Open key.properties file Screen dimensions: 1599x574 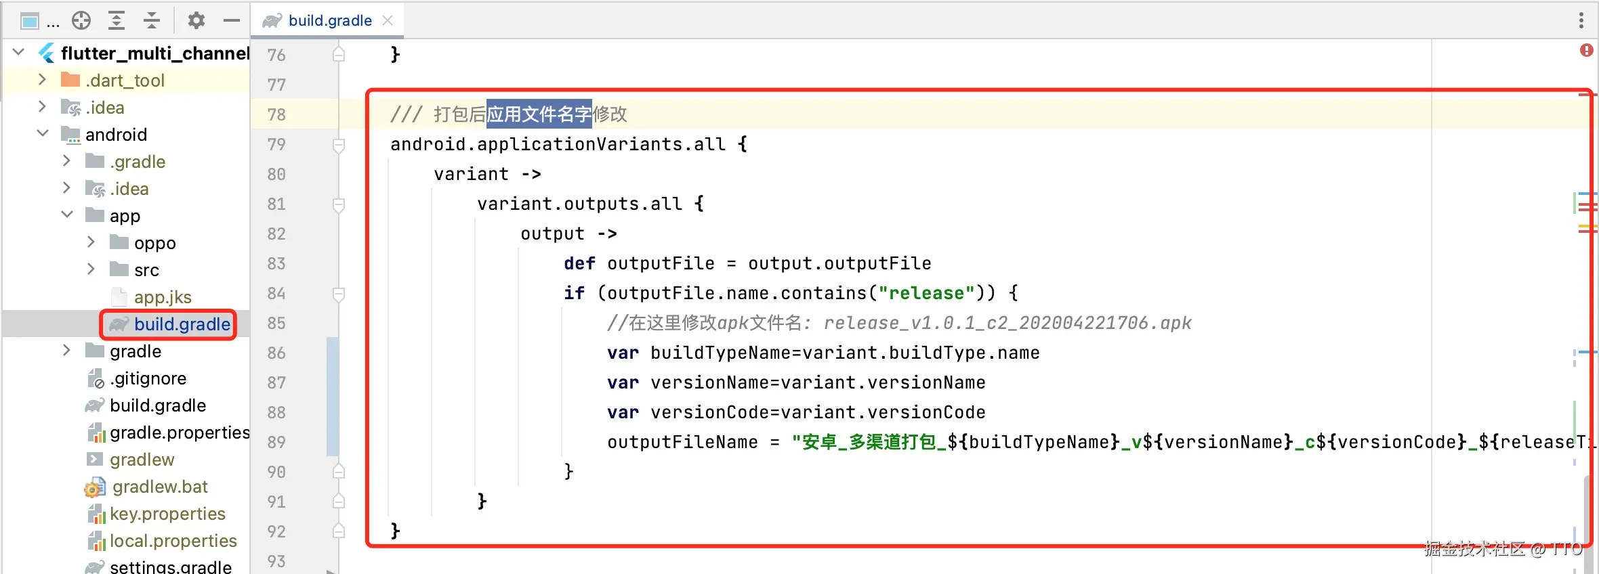click(x=167, y=514)
